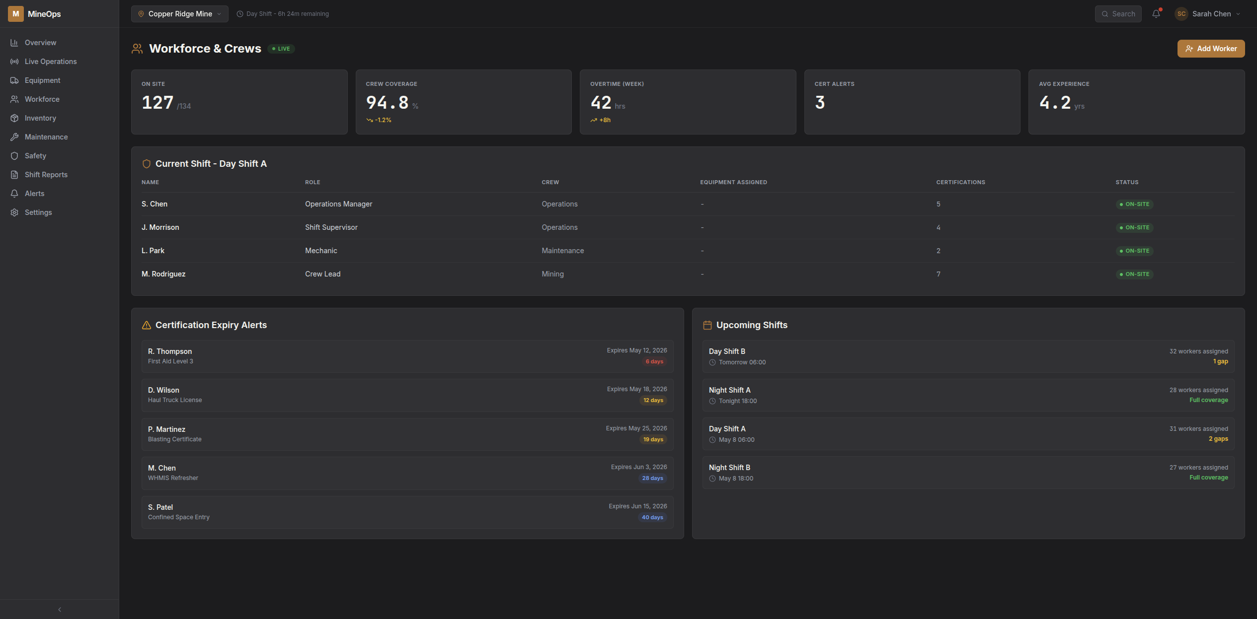This screenshot has height=619, width=1257.
Task: Open the Maintenance section
Action: coord(60,137)
